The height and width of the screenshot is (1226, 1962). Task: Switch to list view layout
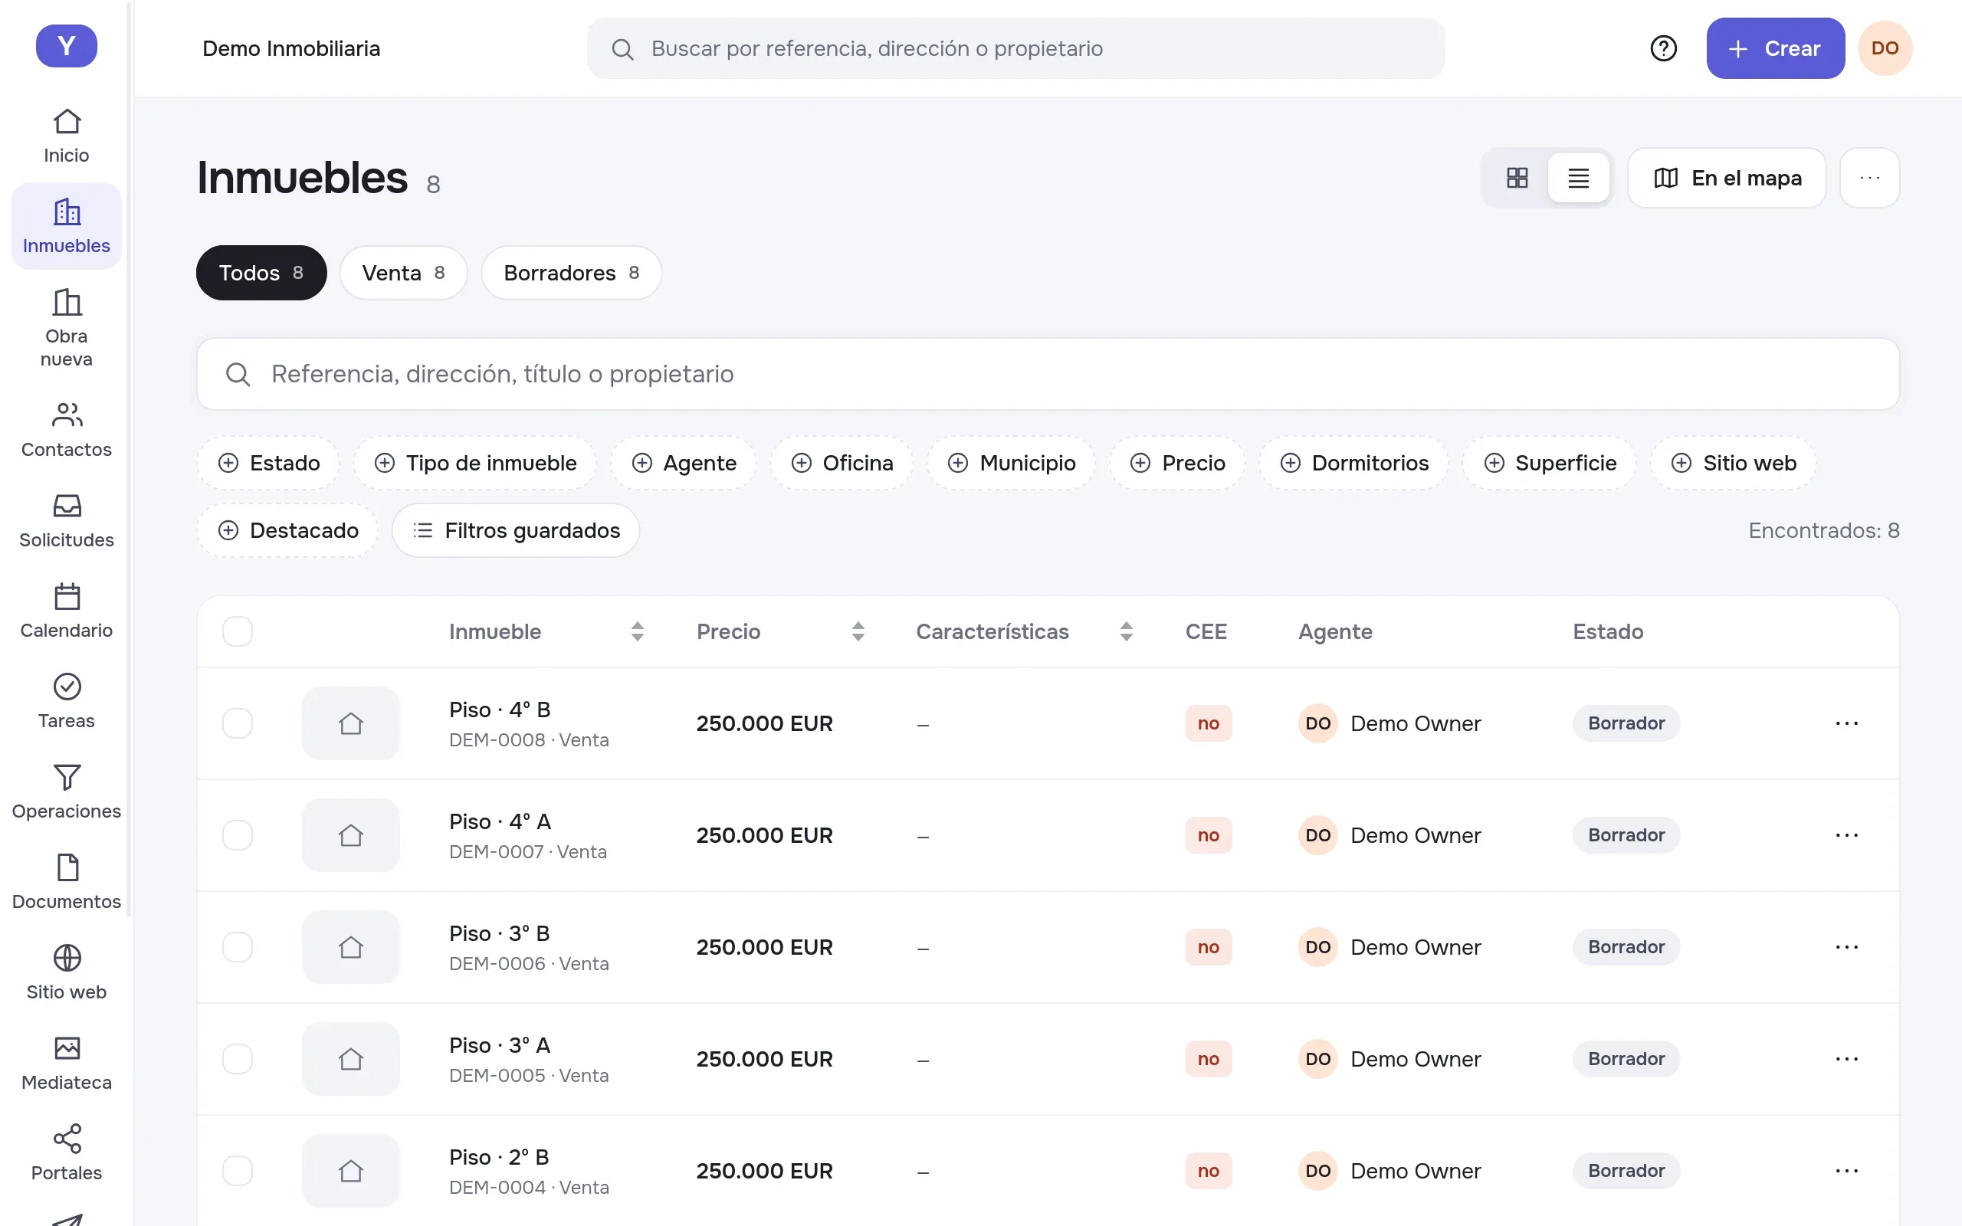tap(1578, 178)
